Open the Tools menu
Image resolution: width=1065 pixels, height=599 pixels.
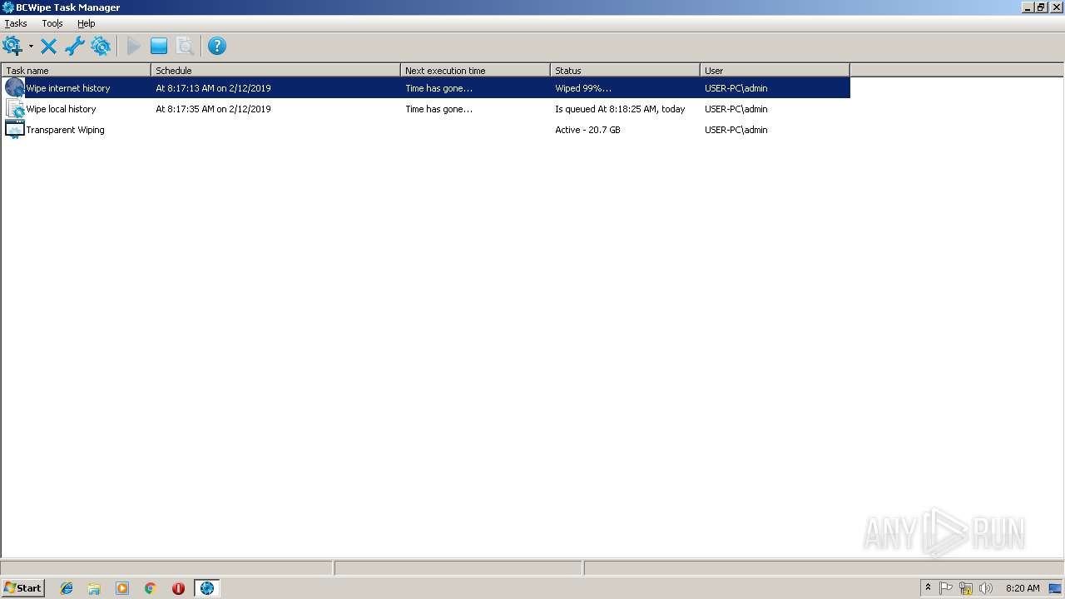click(52, 23)
